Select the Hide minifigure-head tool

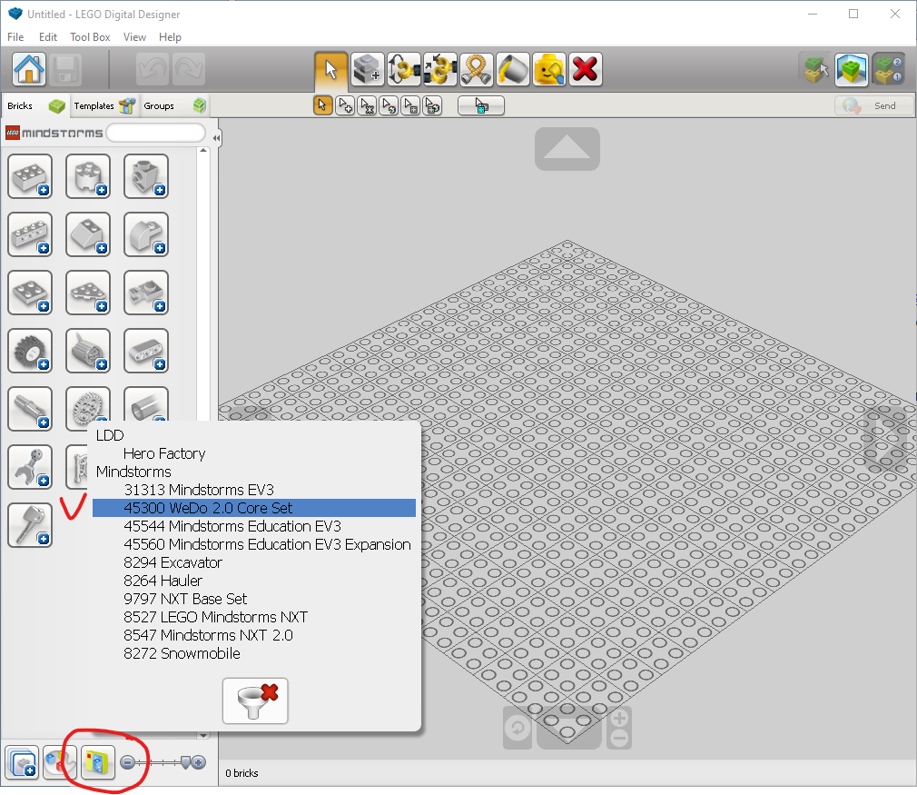pyautogui.click(x=549, y=69)
